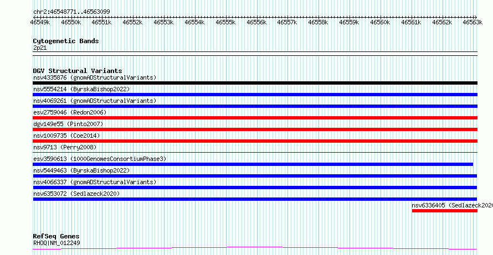Select the esv2759046 Redon2006 red bar
This screenshot has height=255, width=493.
(x=255, y=118)
